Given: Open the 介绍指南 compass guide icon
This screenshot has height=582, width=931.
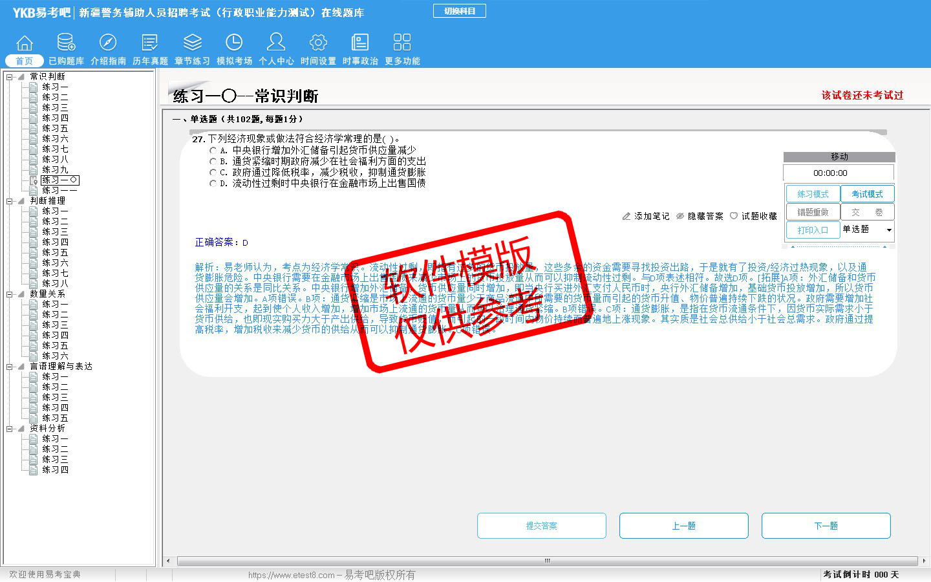Looking at the screenshot, I should (108, 43).
